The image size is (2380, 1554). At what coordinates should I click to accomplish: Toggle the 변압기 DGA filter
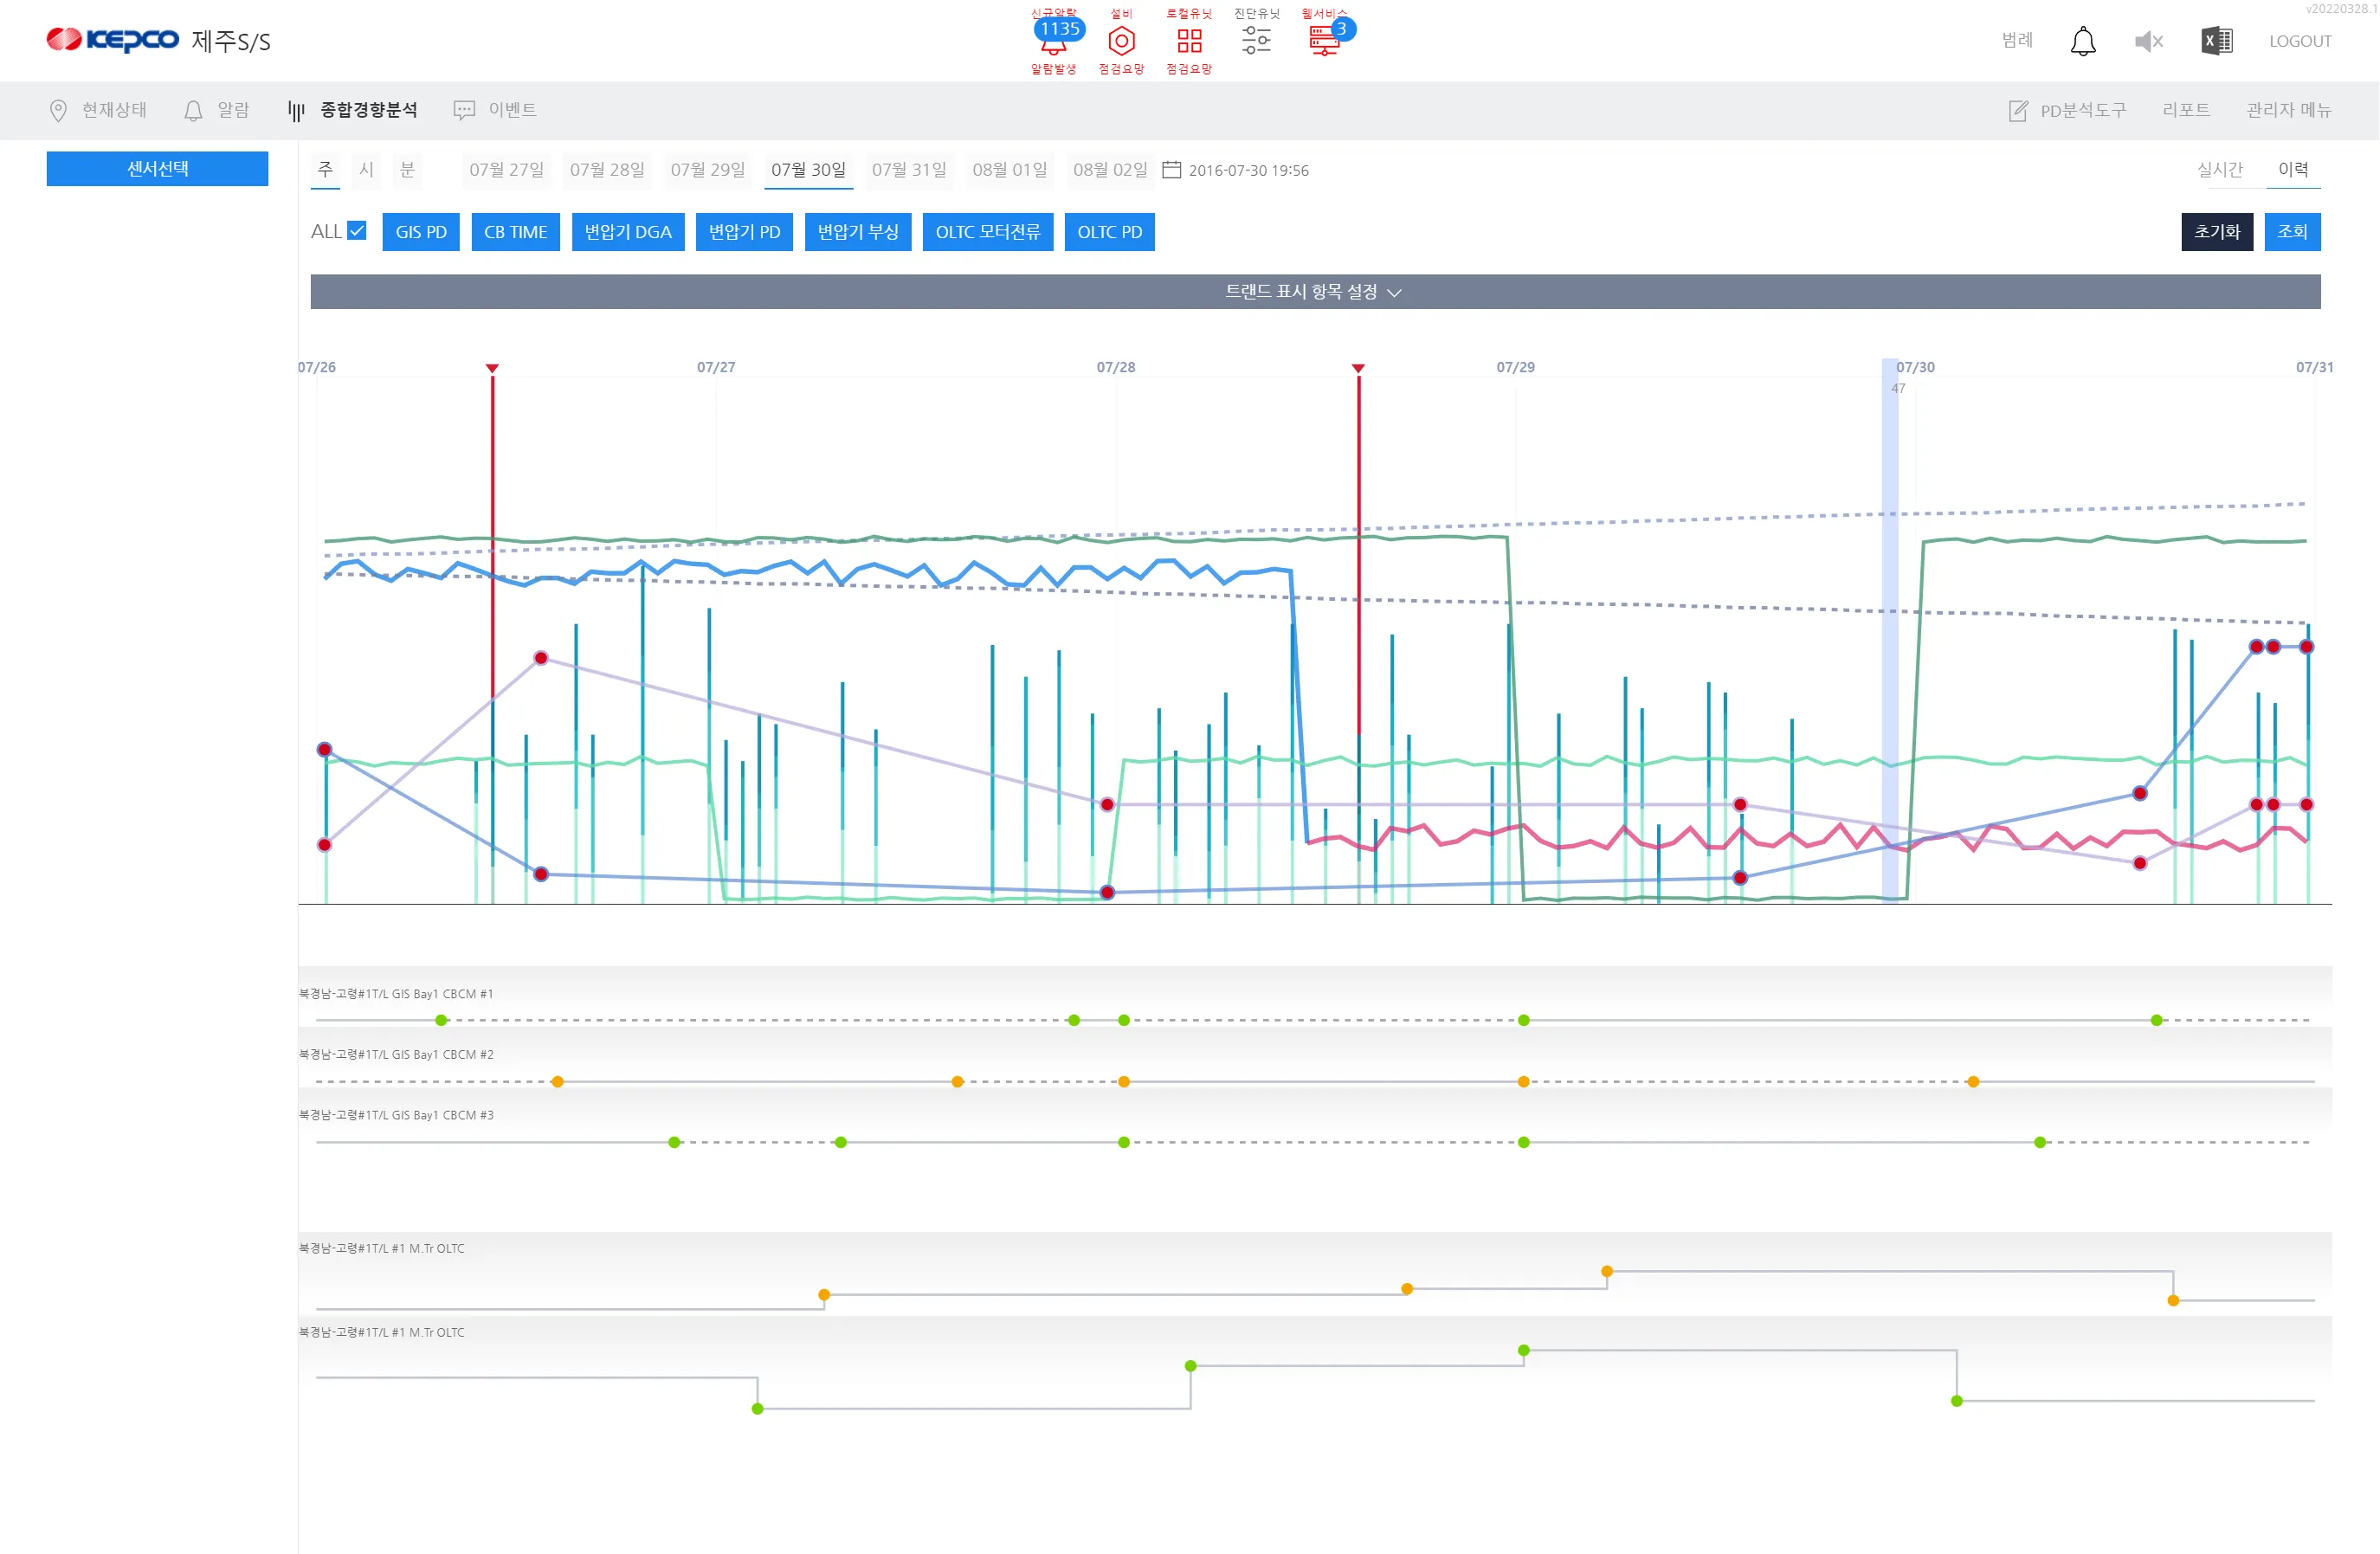(x=628, y=232)
